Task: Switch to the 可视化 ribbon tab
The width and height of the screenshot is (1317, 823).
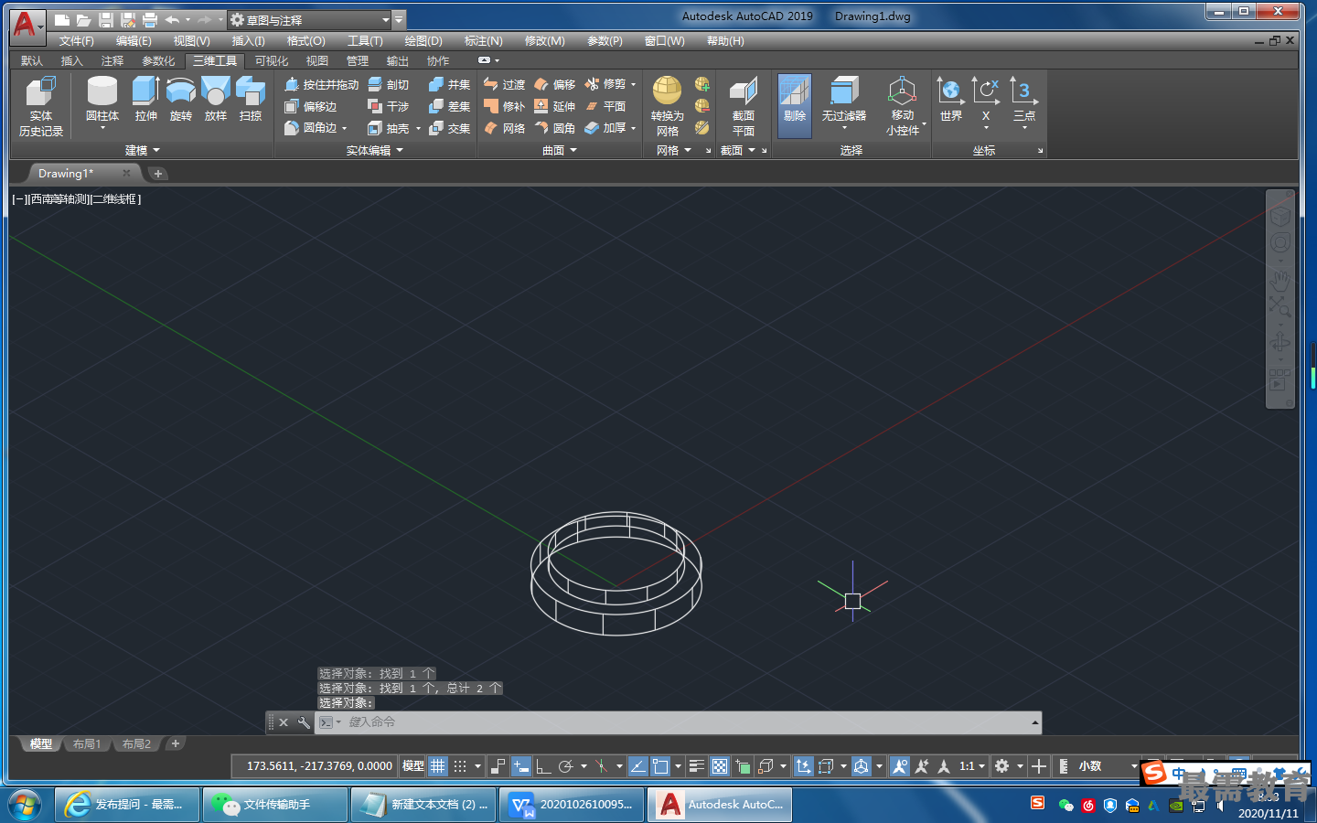Action: [272, 61]
